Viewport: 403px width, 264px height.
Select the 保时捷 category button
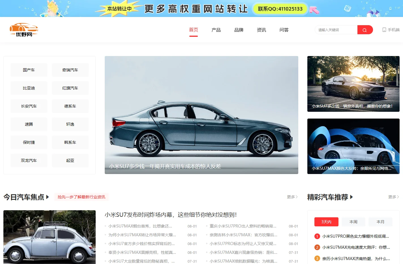point(29,142)
